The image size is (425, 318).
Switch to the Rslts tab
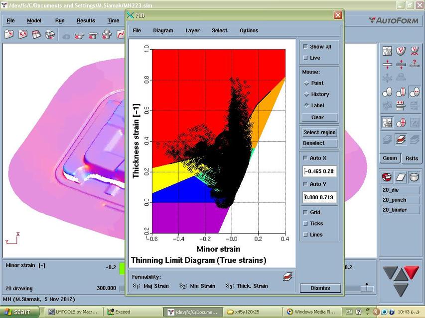[x=412, y=159]
